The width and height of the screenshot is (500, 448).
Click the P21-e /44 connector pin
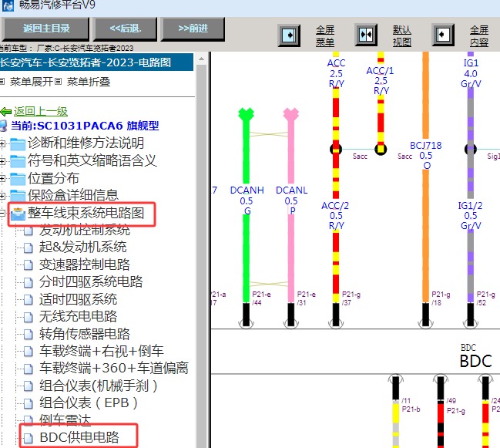click(246, 315)
